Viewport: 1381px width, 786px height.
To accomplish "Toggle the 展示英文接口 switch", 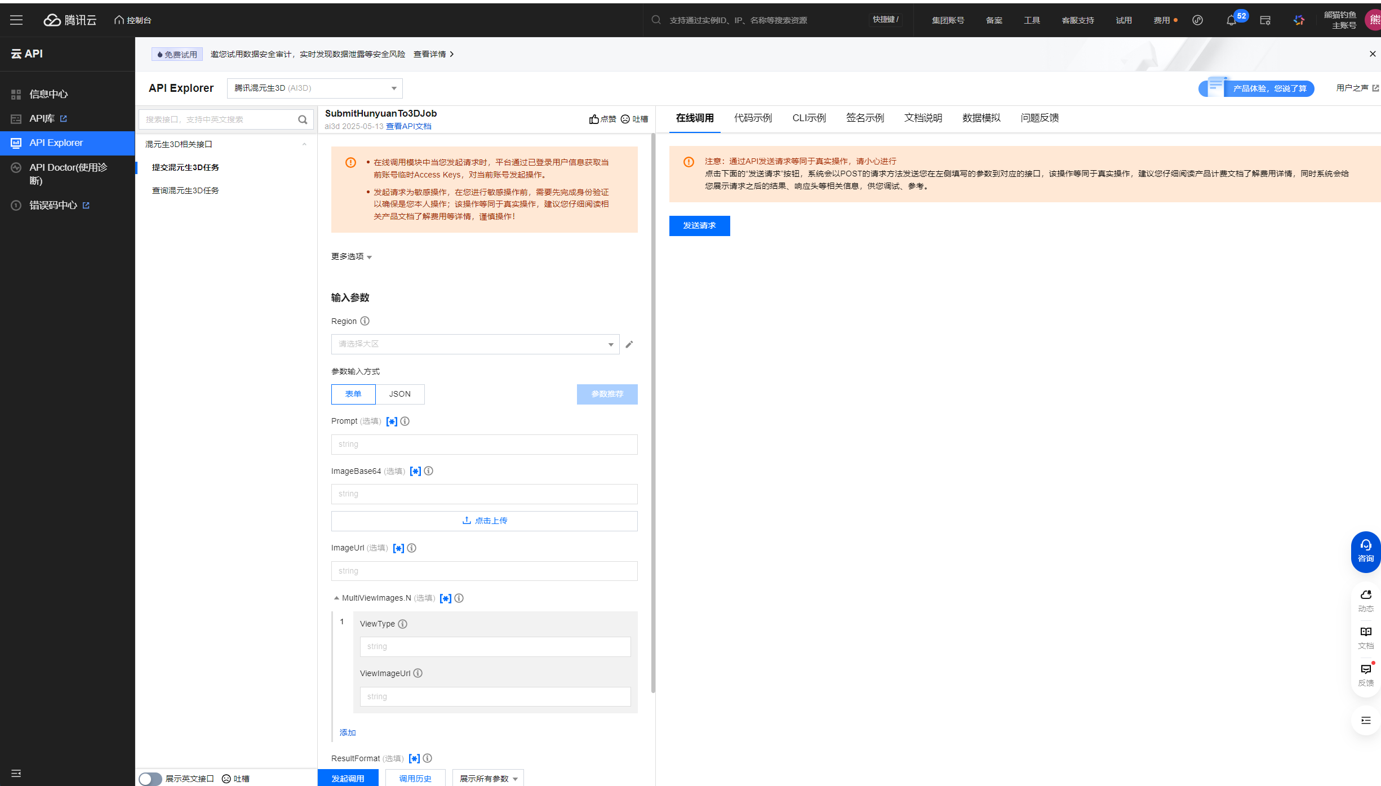I will pyautogui.click(x=150, y=779).
